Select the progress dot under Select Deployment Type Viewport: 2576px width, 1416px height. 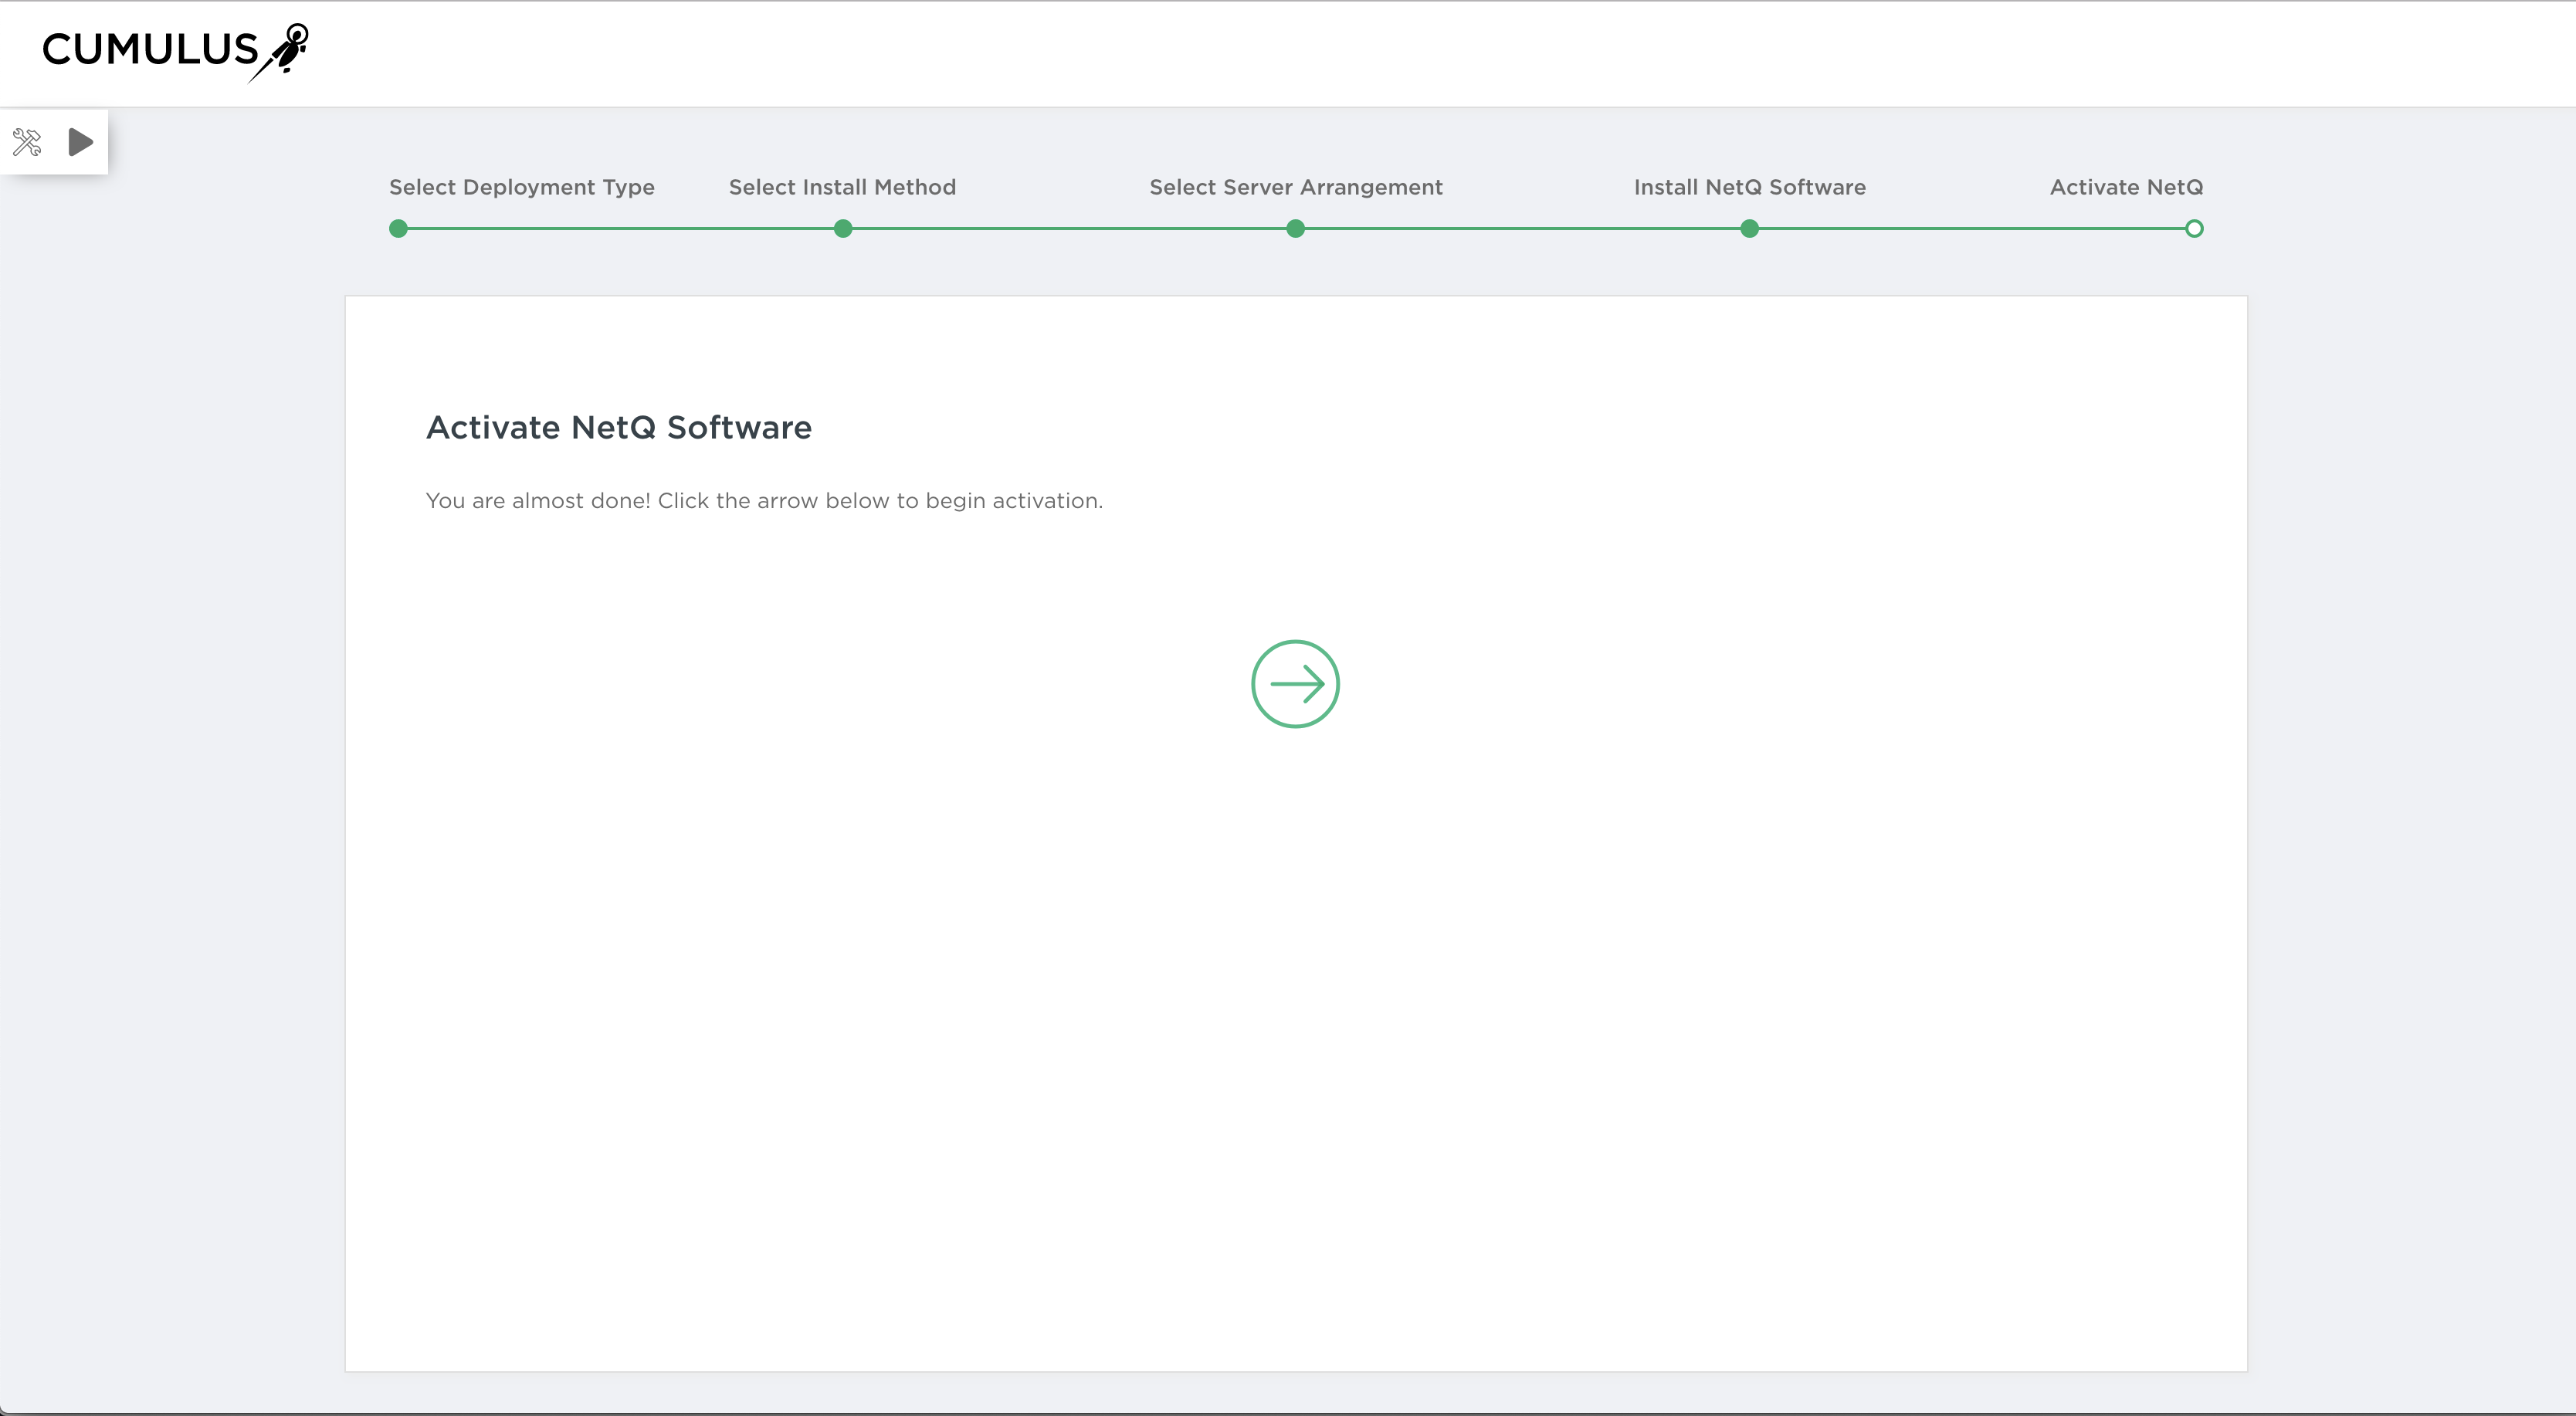pos(397,228)
